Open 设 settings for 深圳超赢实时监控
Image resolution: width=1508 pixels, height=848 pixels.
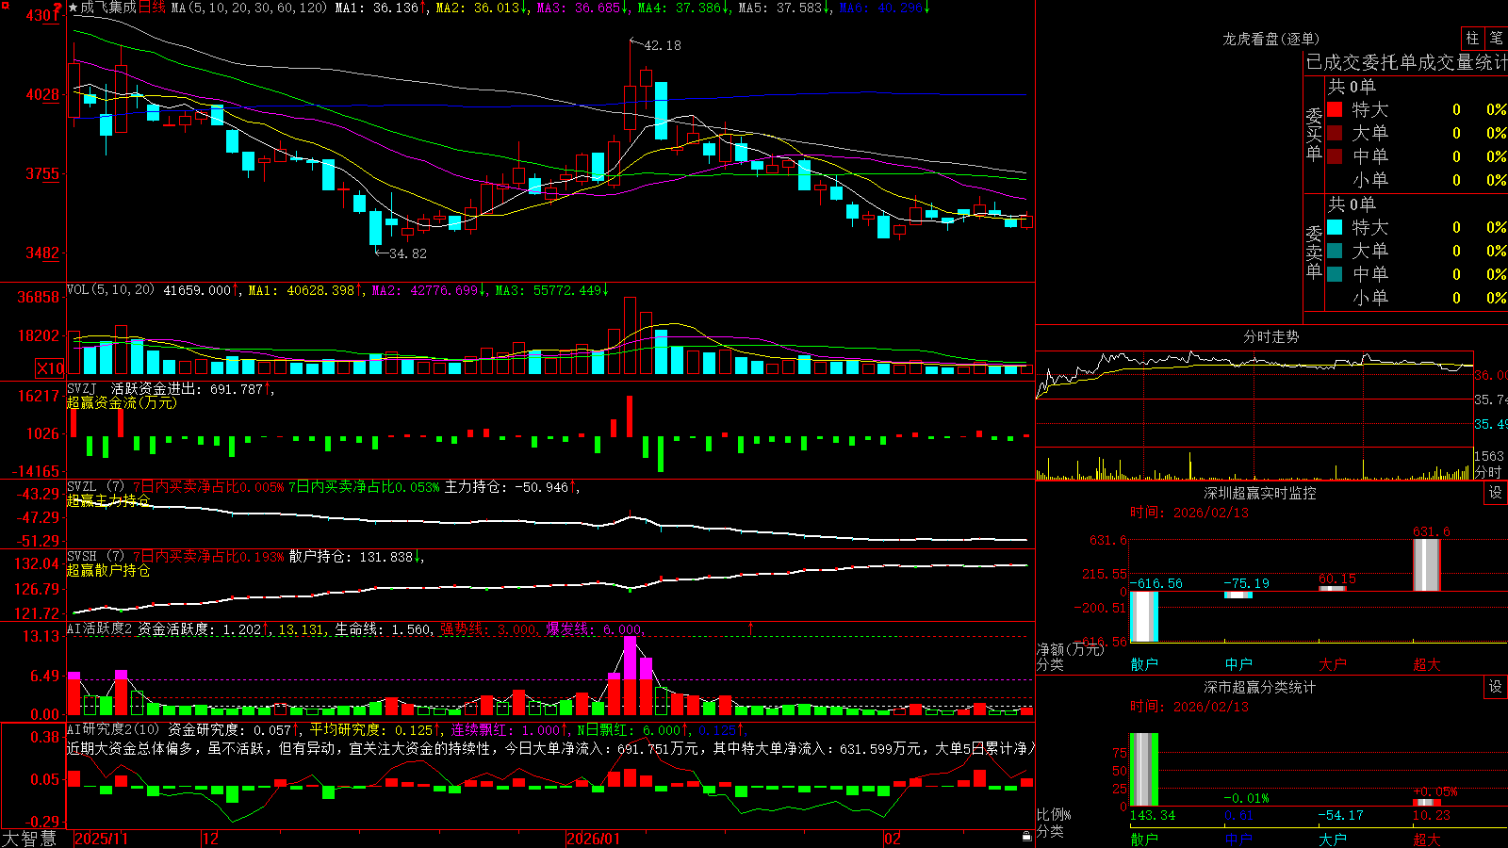pyautogui.click(x=1496, y=493)
